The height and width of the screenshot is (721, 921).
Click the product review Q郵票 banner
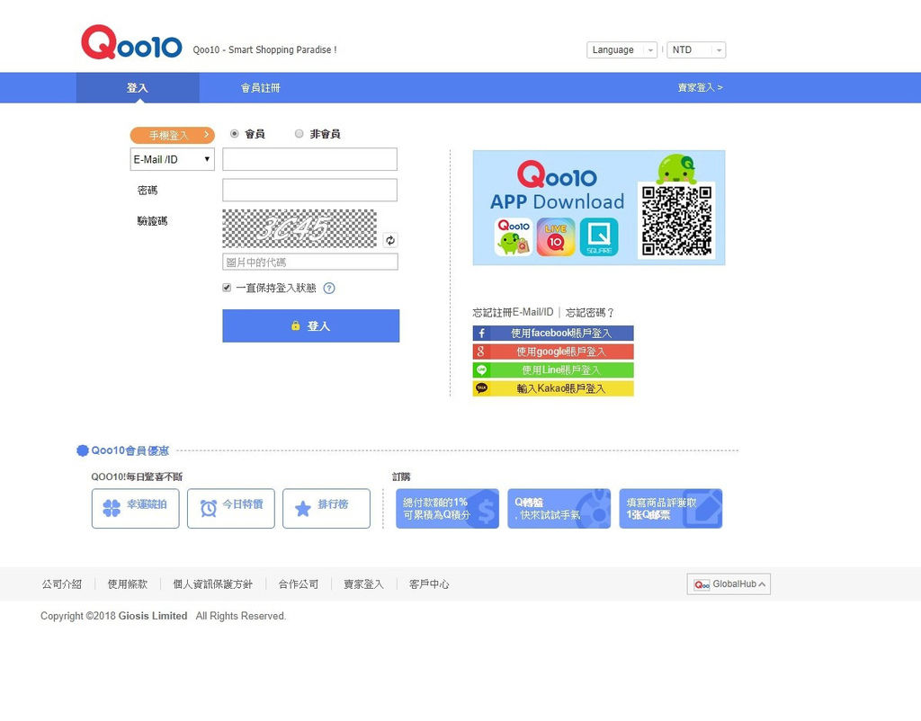[x=671, y=509]
